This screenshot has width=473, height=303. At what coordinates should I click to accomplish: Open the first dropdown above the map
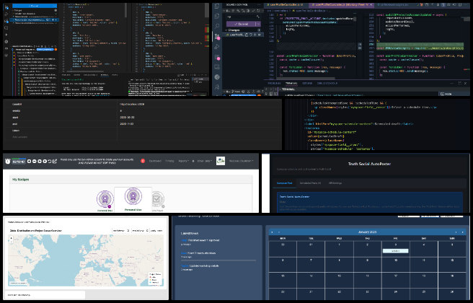(x=121, y=231)
